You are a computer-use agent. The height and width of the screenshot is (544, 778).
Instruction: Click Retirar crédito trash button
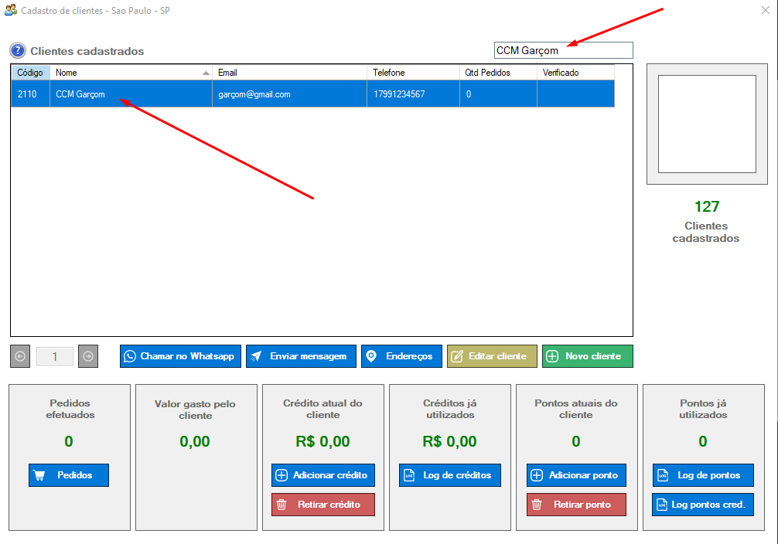tap(322, 505)
